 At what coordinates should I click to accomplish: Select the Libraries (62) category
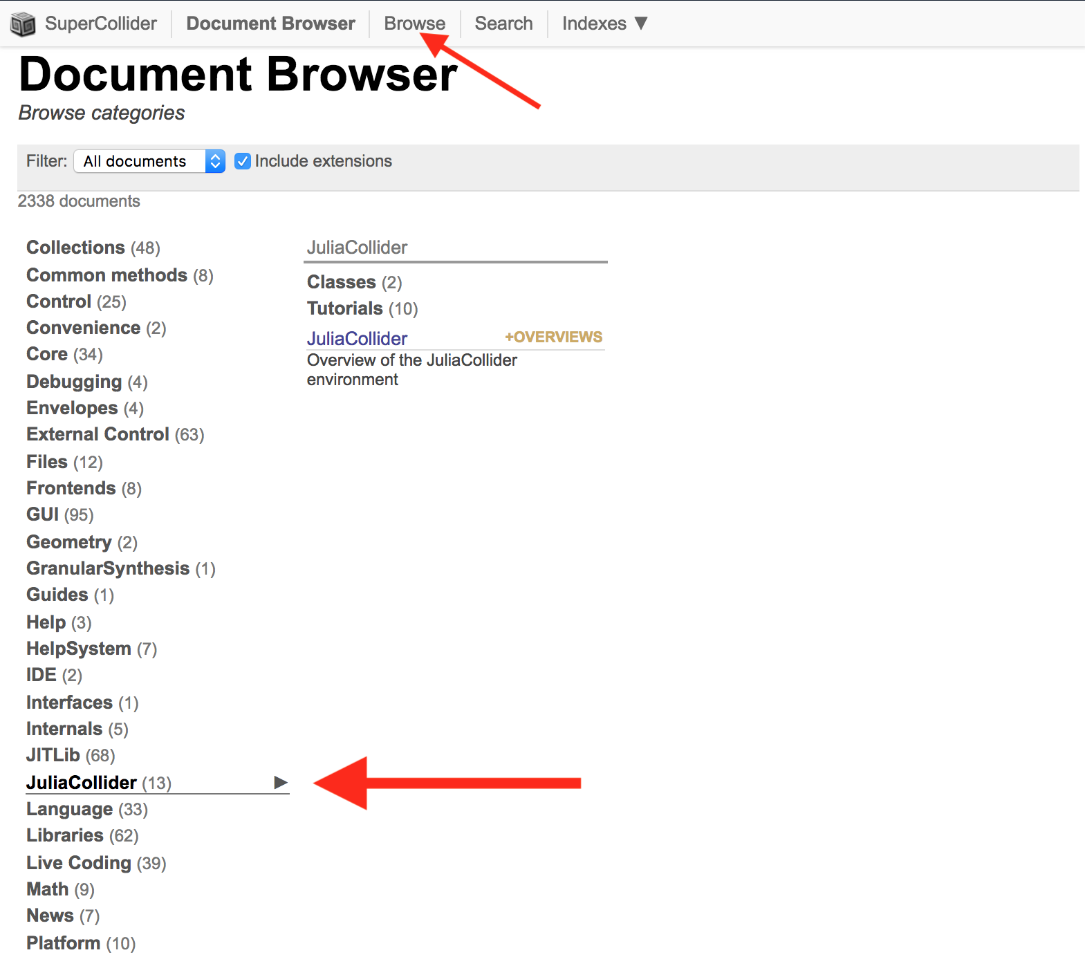tap(82, 835)
